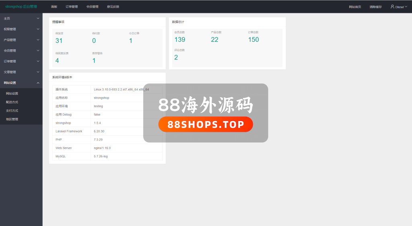
Task: Open 意见反馈 in the top navigation
Action: tap(113, 7)
